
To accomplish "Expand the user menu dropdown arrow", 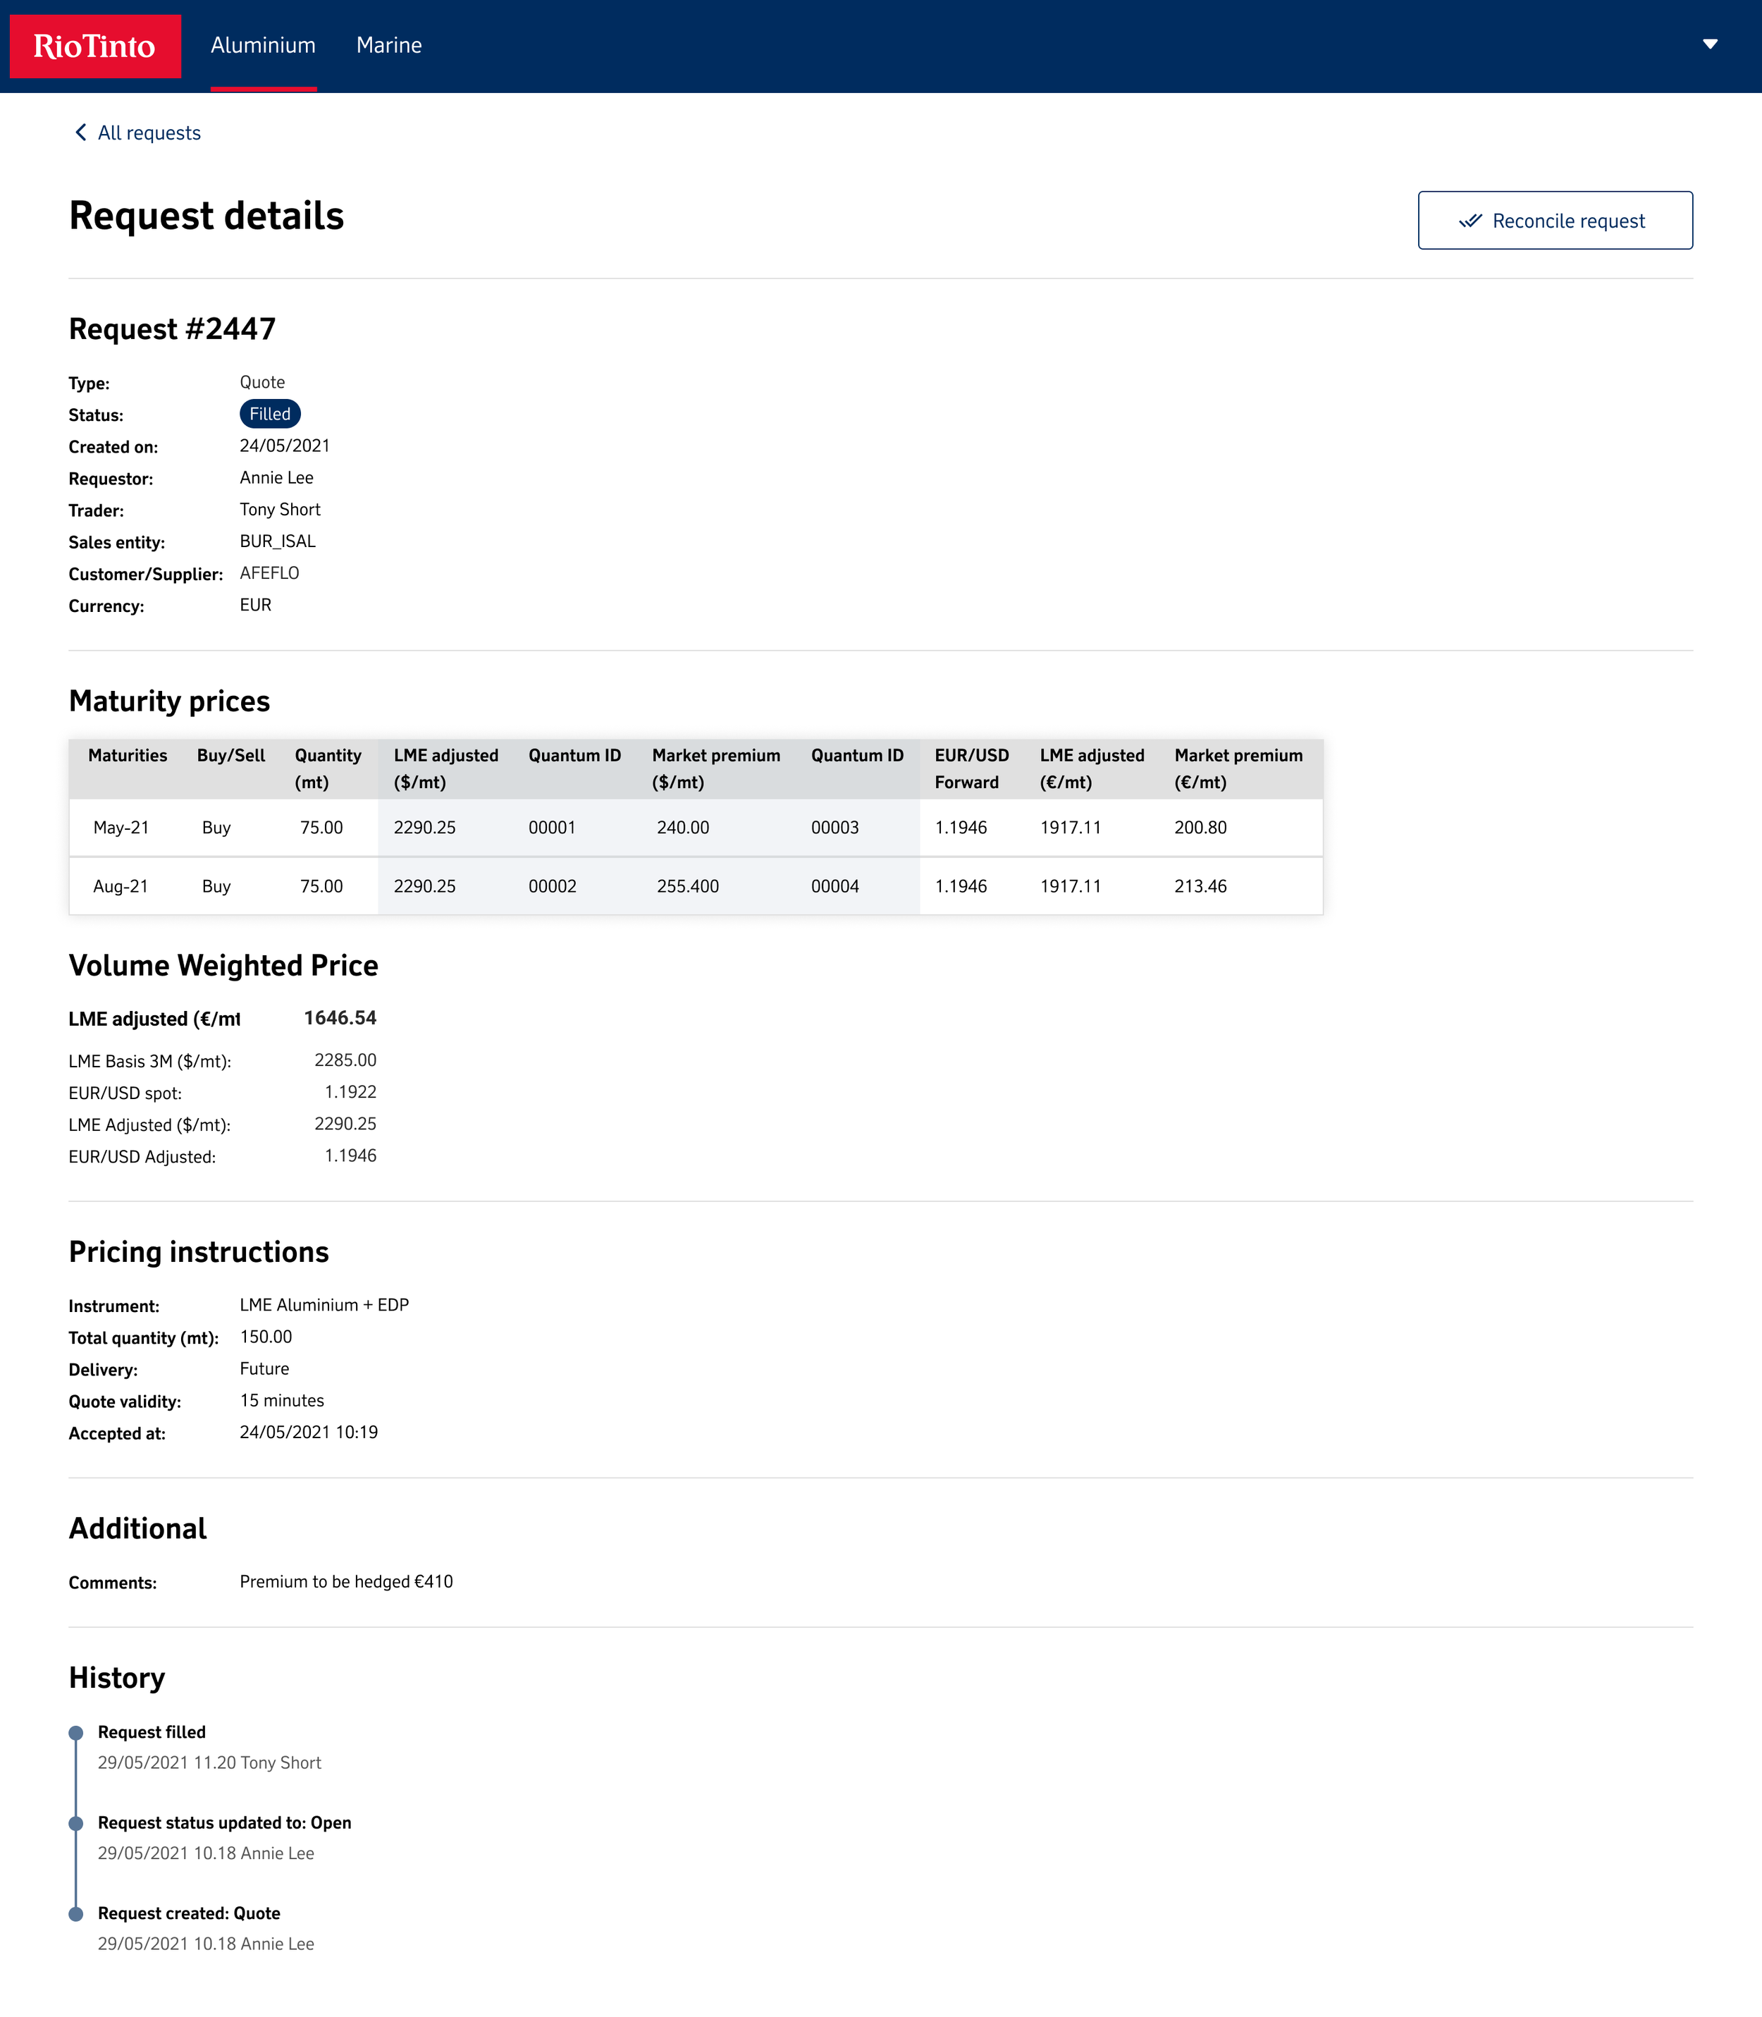I will [1710, 44].
